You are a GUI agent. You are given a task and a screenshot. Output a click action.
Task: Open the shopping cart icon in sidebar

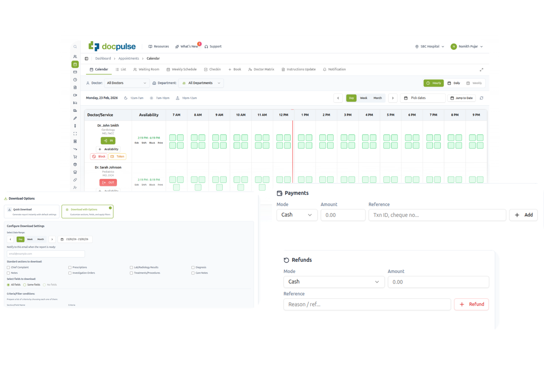(75, 157)
